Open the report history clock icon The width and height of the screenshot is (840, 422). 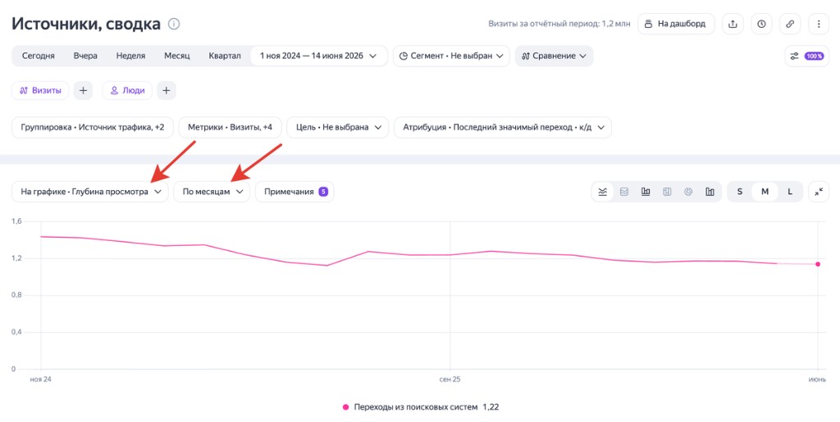(762, 24)
